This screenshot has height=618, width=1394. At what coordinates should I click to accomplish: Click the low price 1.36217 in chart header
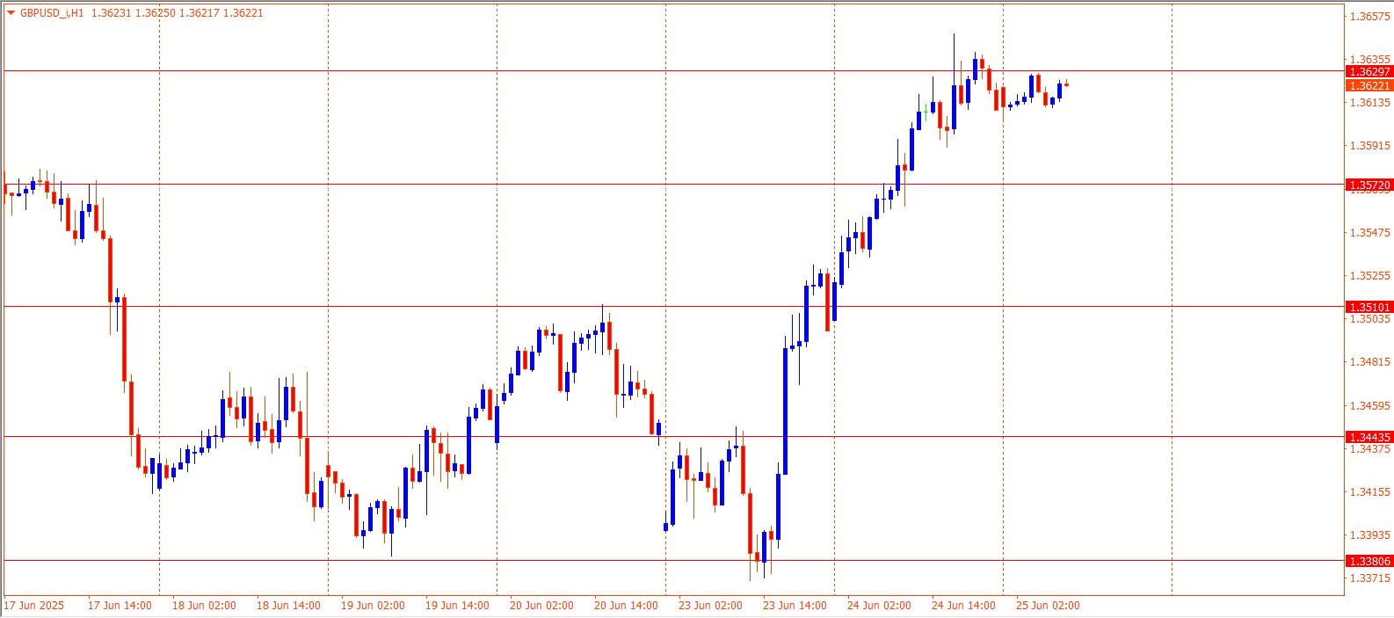tap(199, 13)
